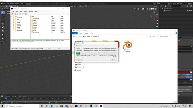Click the green extraction progress bar
Screen dimensions: 193x108
96,53
